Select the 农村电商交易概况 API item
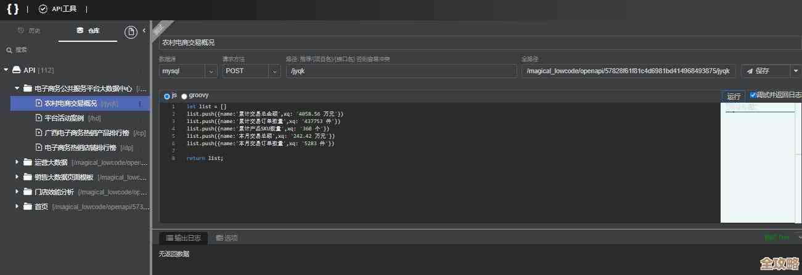Viewport: 802px width, 275px height. (x=80, y=103)
